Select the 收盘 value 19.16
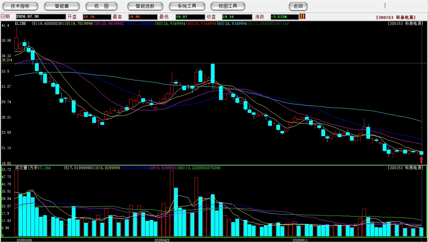The width and height of the screenshot is (428, 242). coord(237,17)
